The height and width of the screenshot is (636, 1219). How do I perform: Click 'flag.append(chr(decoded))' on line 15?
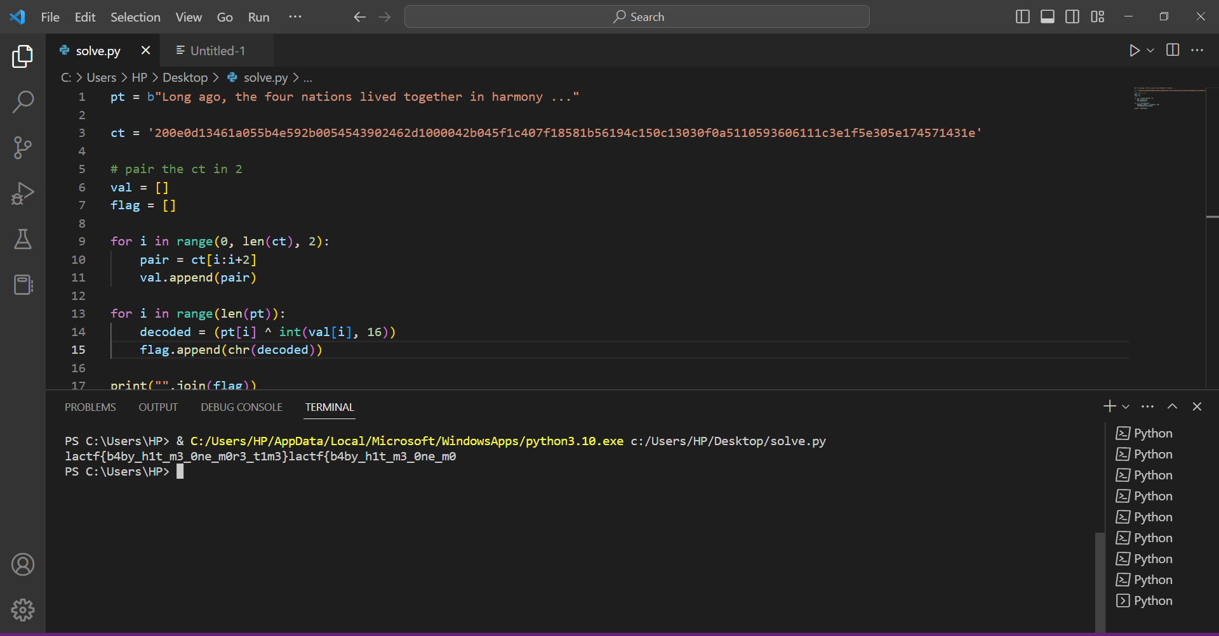pos(231,350)
